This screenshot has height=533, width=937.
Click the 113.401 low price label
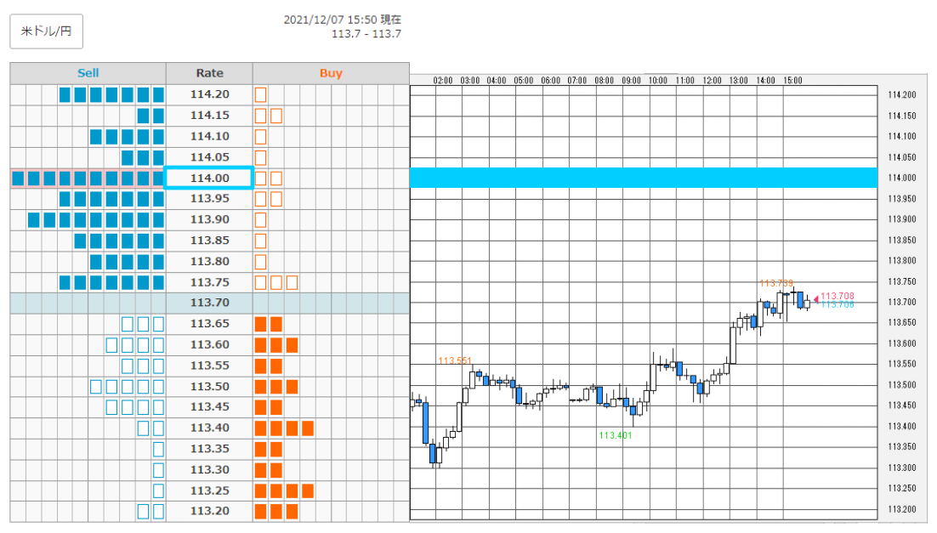[x=615, y=435]
